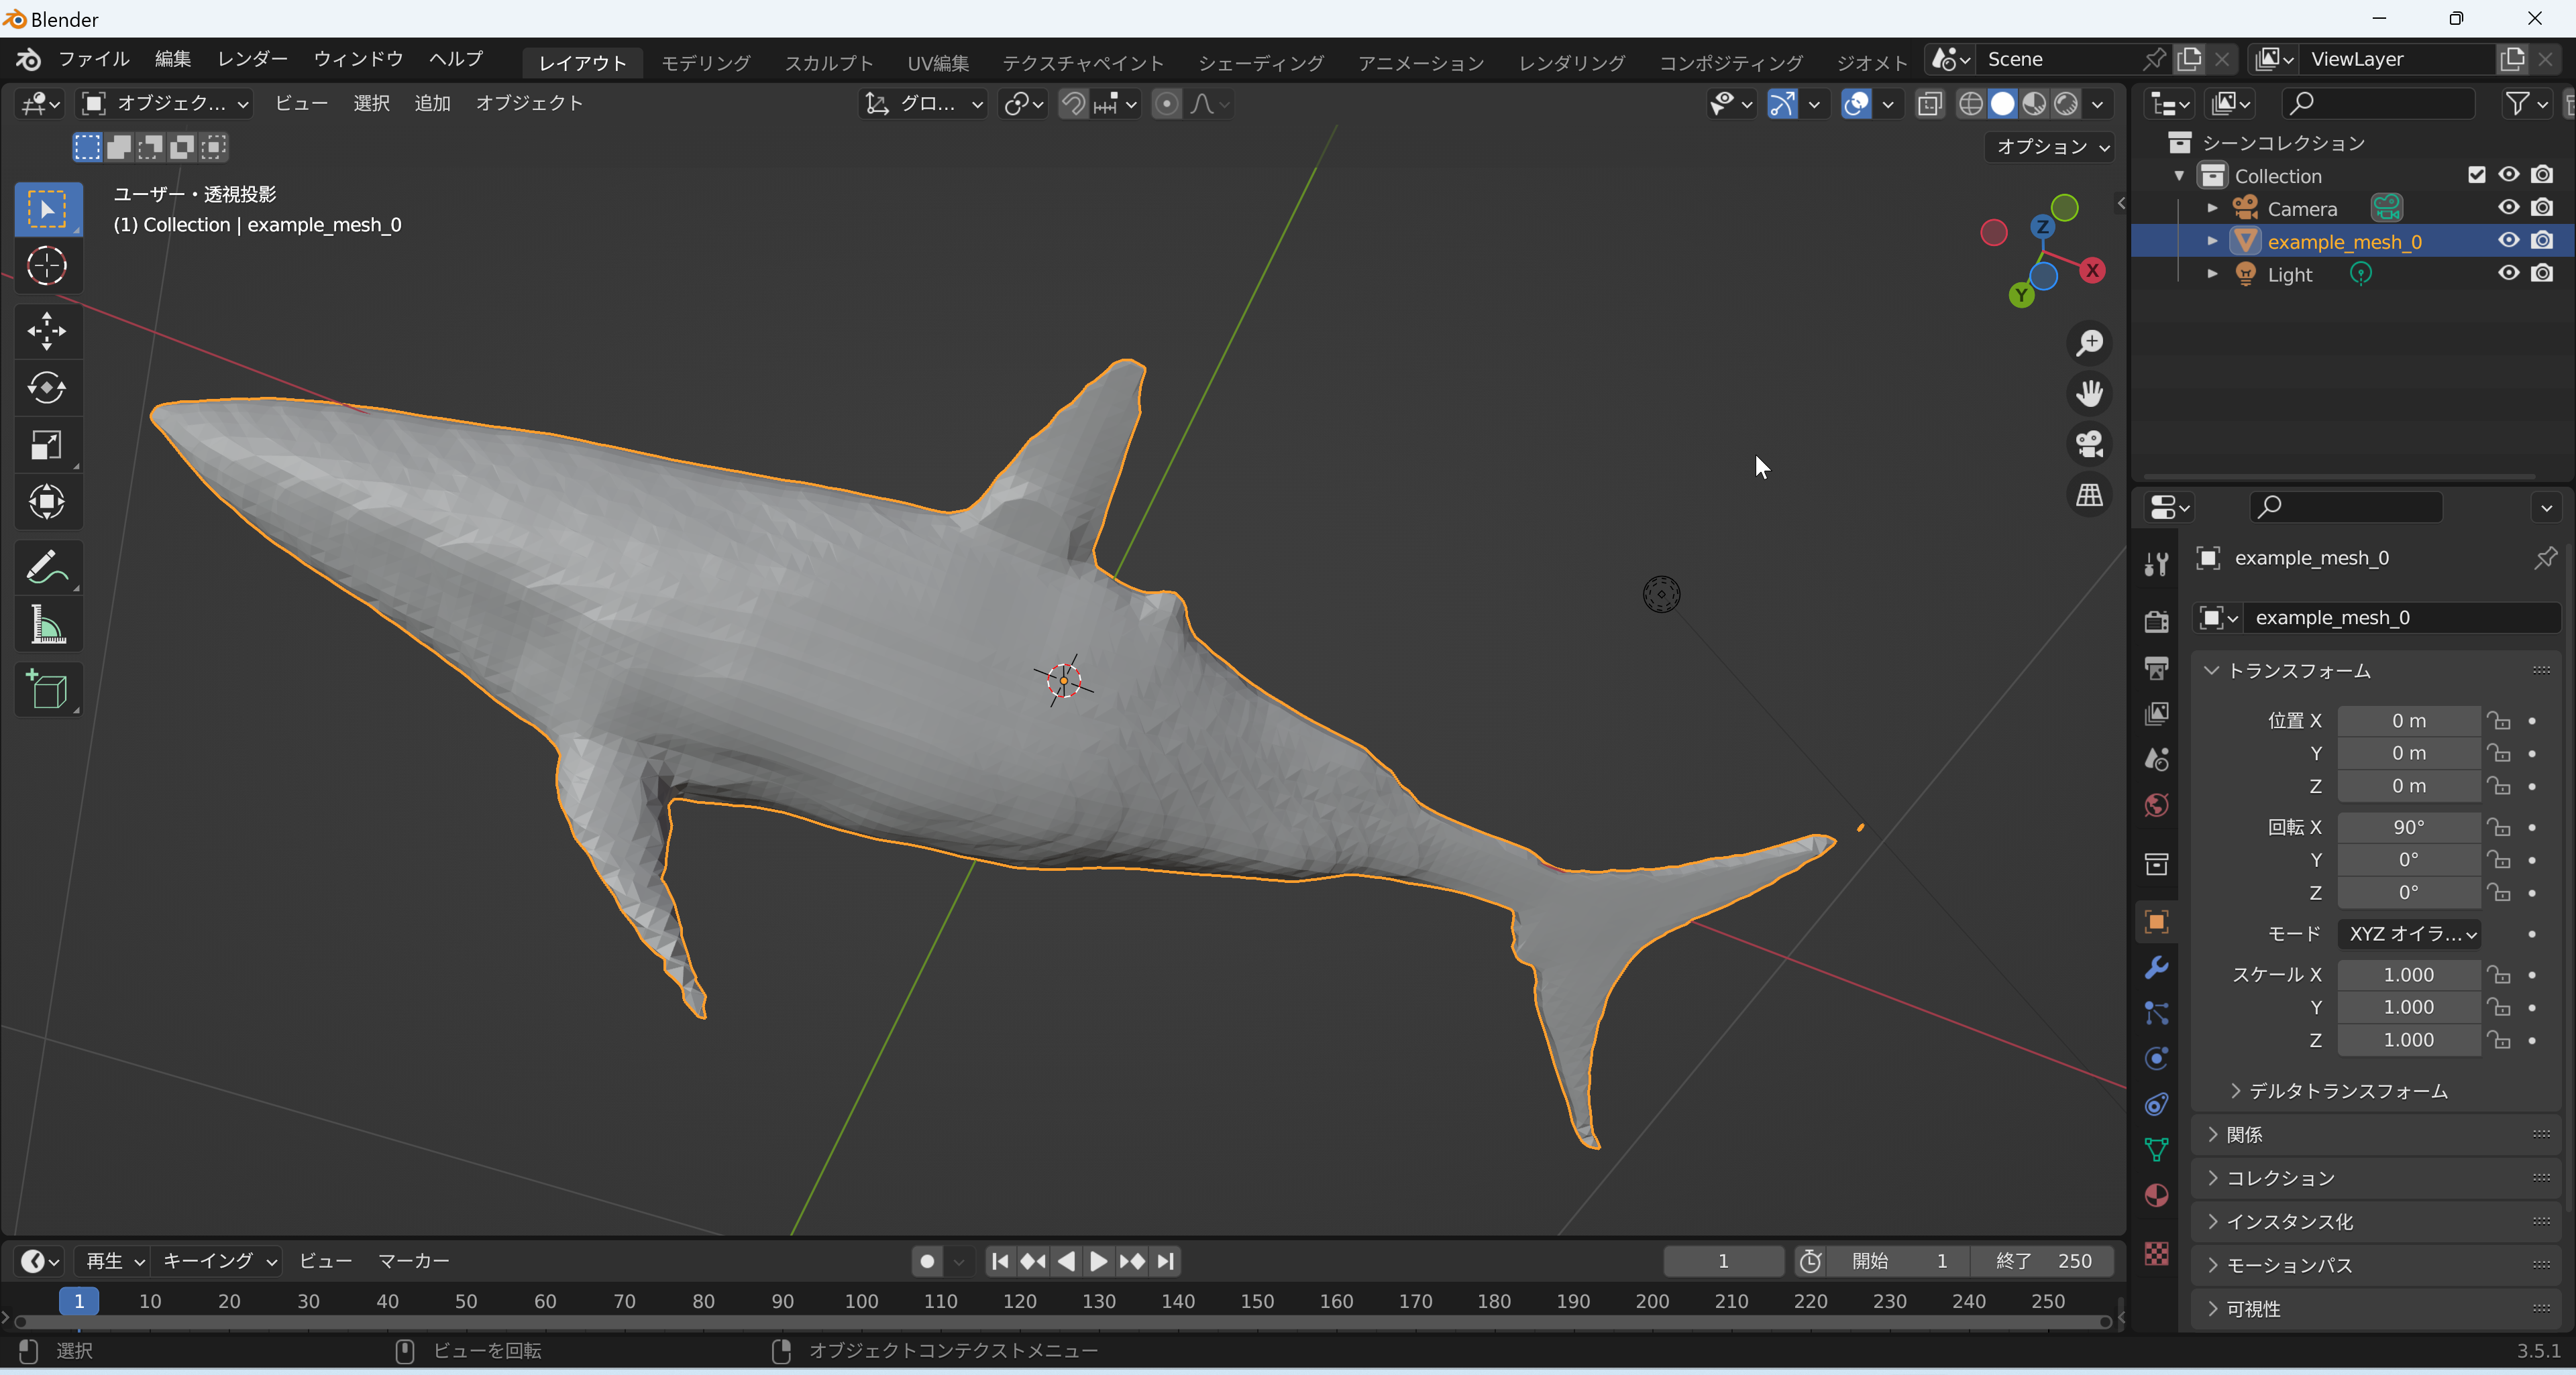Open the Render properties tab
The width and height of the screenshot is (2576, 1375).
(2157, 621)
